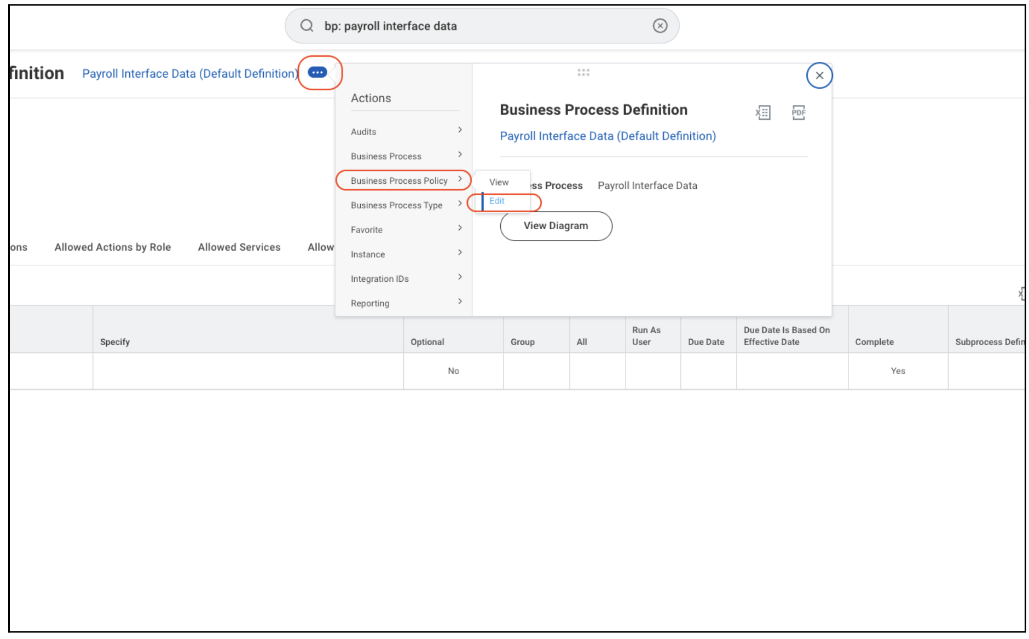Click the Business Process Definition popup title
Image resolution: width=1029 pixels, height=639 pixels.
593,110
